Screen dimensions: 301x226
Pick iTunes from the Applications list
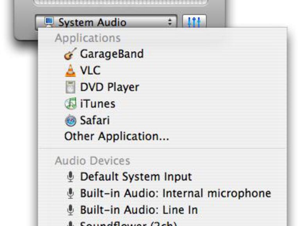98,104
